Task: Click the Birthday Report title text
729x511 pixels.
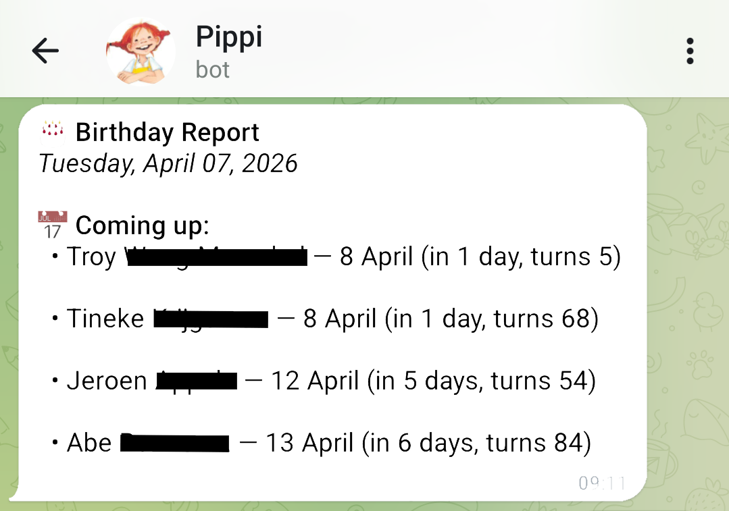Action: [x=166, y=132]
